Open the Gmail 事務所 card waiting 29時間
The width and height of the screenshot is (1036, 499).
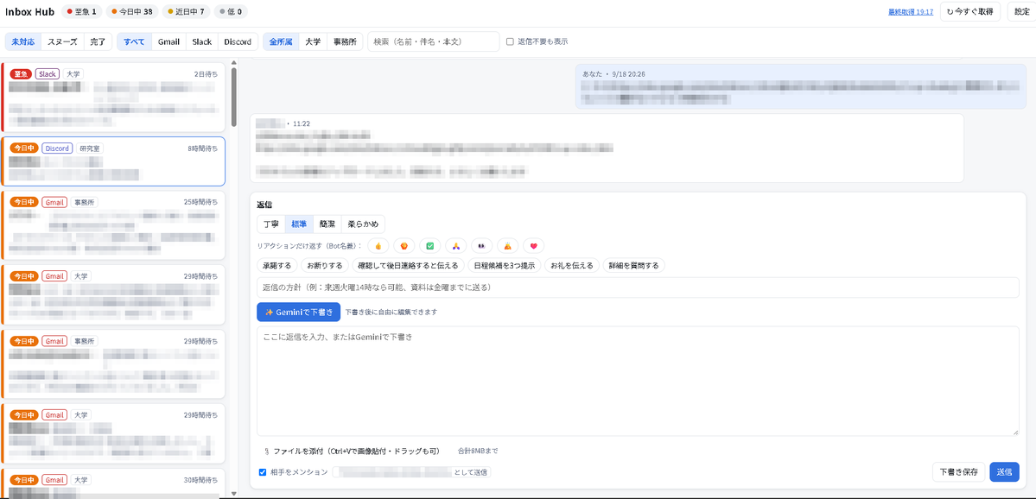pos(114,363)
